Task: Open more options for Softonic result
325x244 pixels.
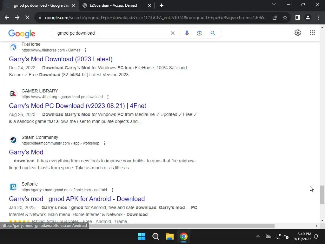Action: coord(112,190)
